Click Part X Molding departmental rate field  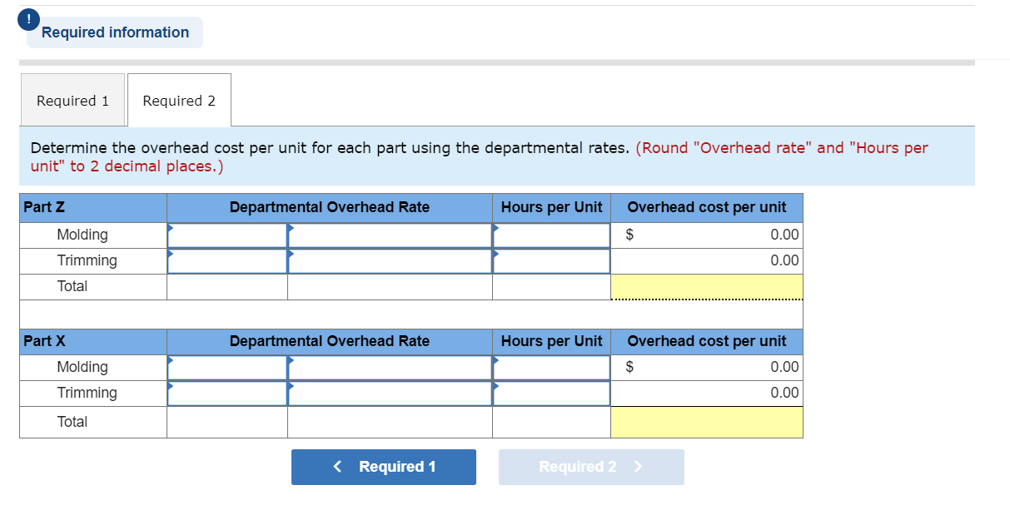click(x=390, y=367)
